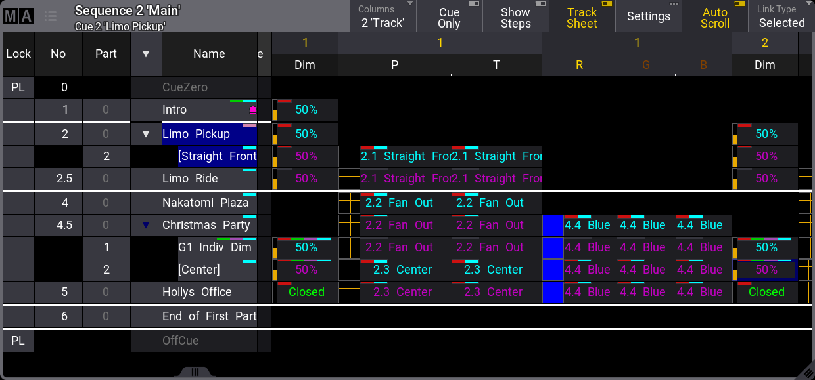815x380 pixels.
Task: Click the horizontal scrollbar handle at the bottom
Action: click(x=195, y=372)
